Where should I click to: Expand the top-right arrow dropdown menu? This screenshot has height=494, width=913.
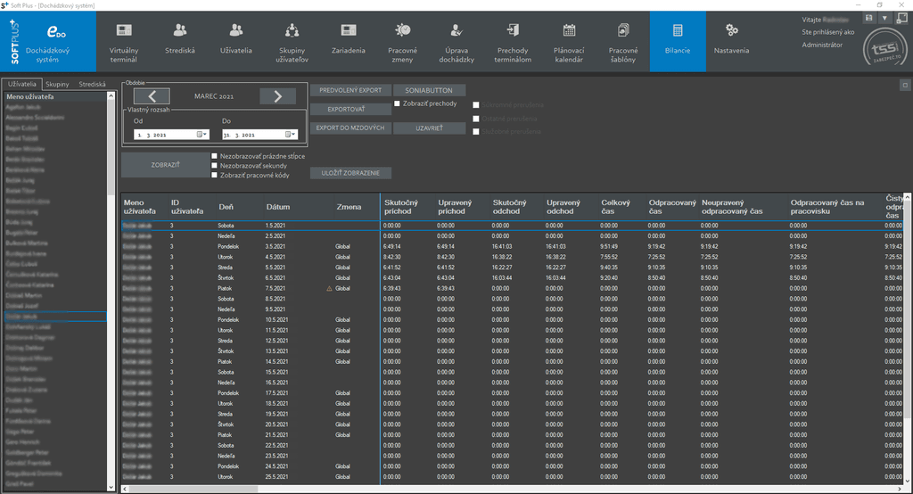[884, 18]
